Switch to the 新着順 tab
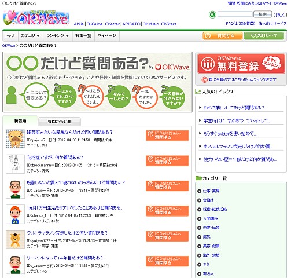This screenshot has width=291, height=278. [20, 121]
